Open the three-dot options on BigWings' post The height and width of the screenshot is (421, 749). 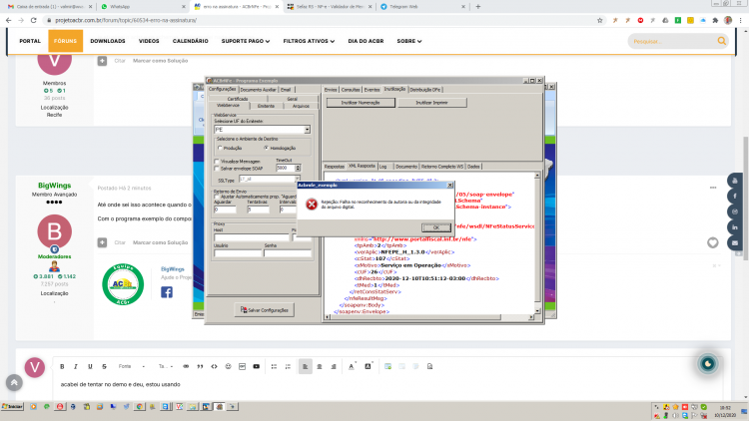click(713, 188)
